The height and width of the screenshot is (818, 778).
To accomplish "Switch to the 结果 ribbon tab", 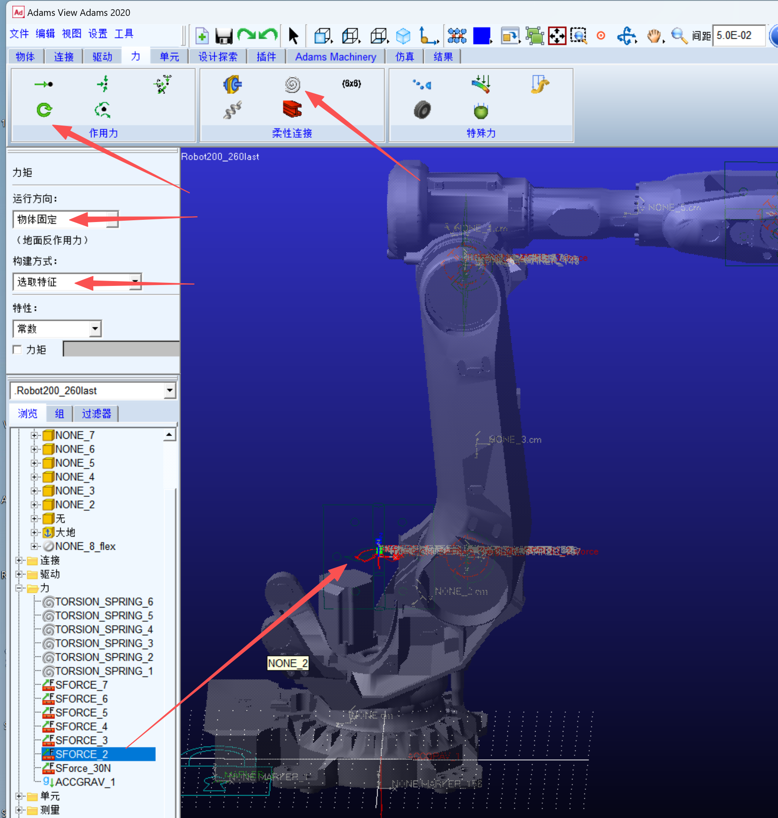I will [x=443, y=57].
